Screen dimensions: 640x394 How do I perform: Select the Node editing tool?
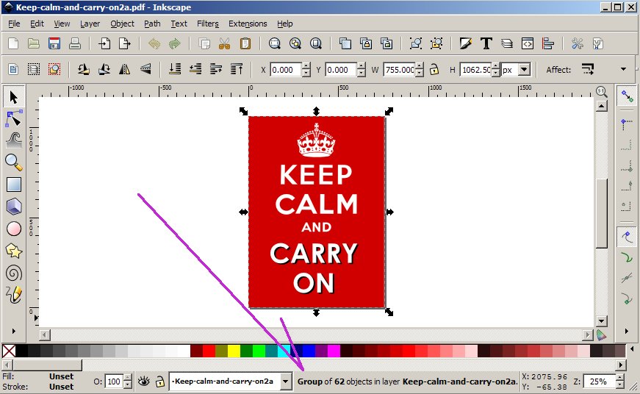(14, 118)
